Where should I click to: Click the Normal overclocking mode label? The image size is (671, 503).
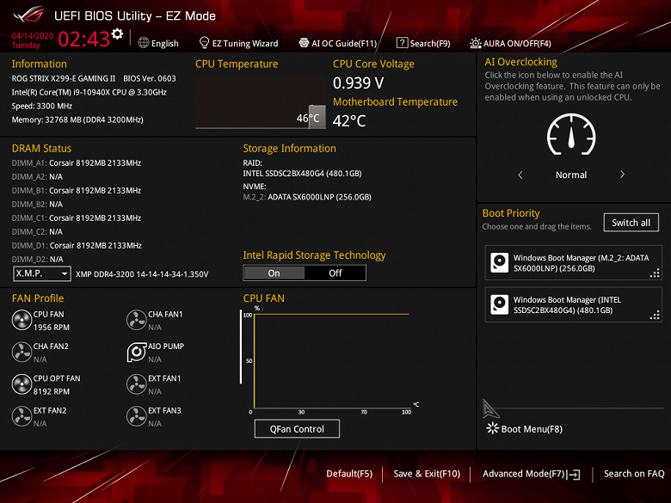click(x=571, y=175)
